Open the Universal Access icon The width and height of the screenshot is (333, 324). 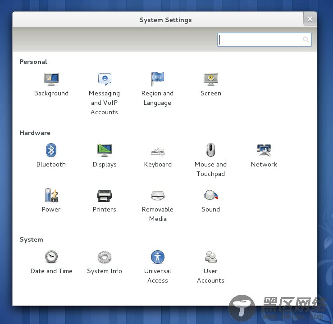(158, 257)
